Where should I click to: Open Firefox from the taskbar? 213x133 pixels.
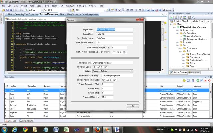tap(98, 130)
